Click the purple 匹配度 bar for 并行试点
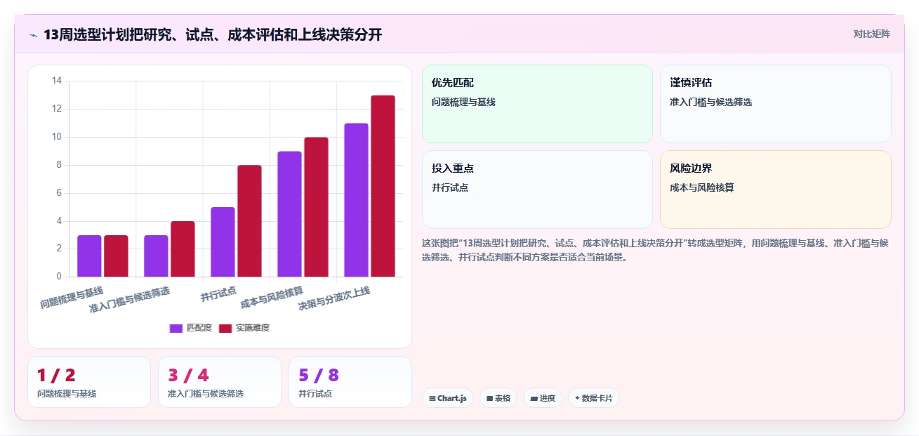 tap(223, 242)
